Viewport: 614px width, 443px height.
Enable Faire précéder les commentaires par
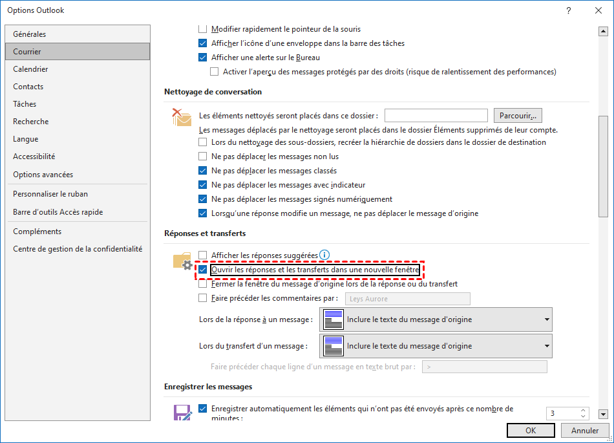[x=202, y=298]
